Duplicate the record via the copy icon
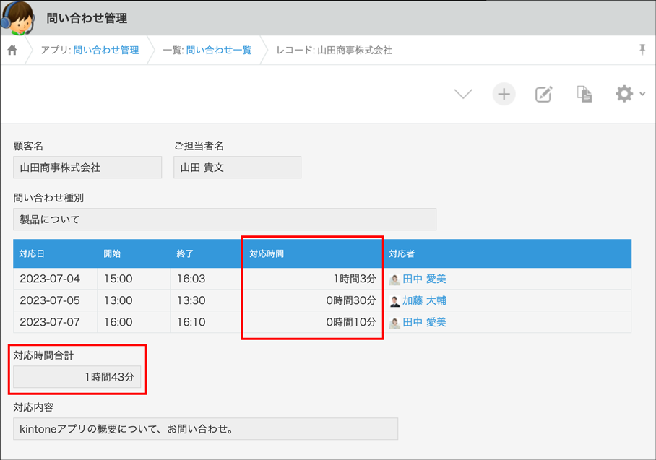 [x=584, y=93]
